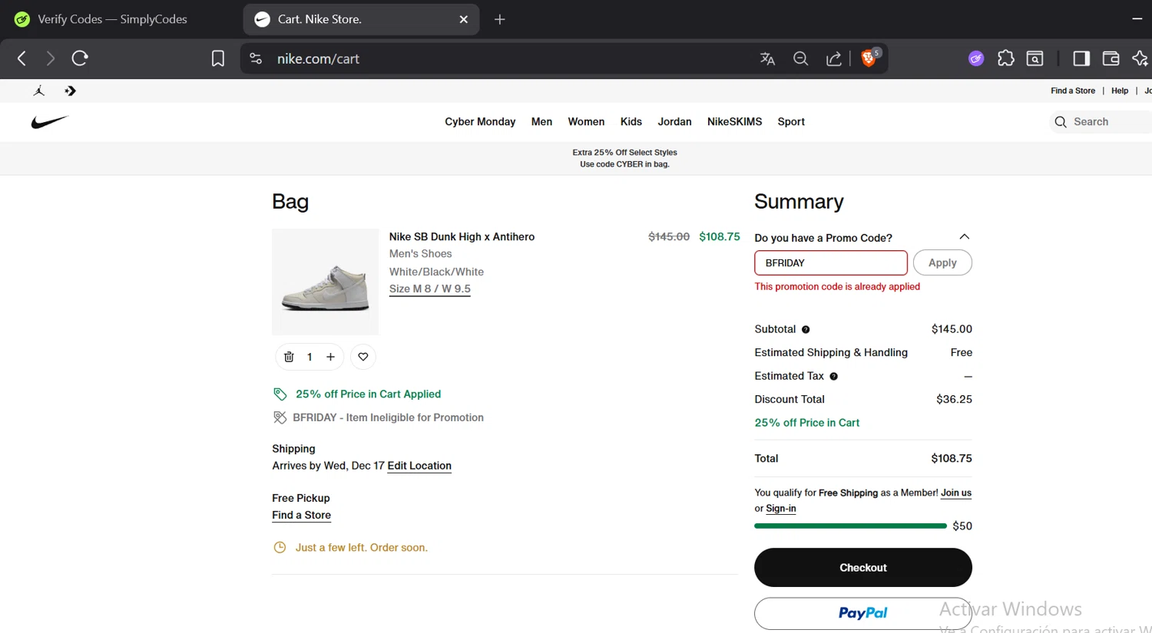Open site settings icon in address bar
Image resolution: width=1152 pixels, height=633 pixels.
click(256, 58)
